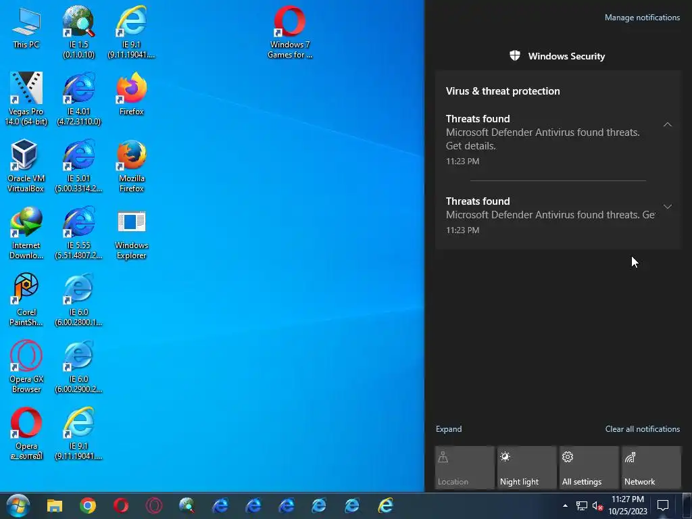The image size is (692, 519).
Task: Launch yellow-ring IE 9 taskbar icon
Action: [x=385, y=505]
